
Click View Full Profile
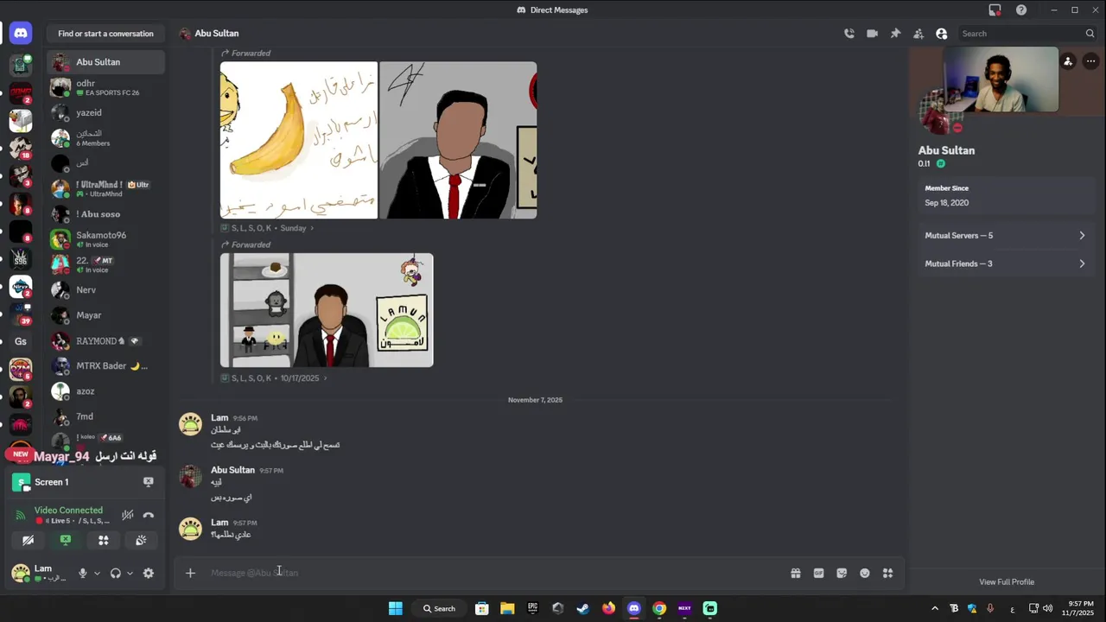[1007, 582]
